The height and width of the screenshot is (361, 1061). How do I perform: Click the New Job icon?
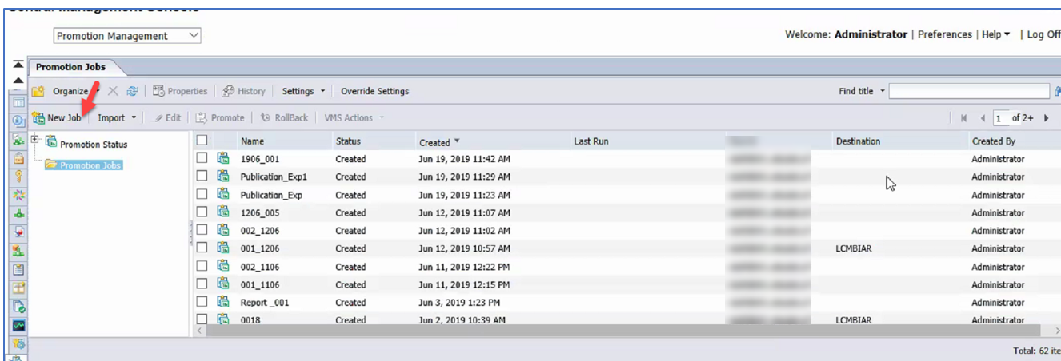click(x=38, y=117)
